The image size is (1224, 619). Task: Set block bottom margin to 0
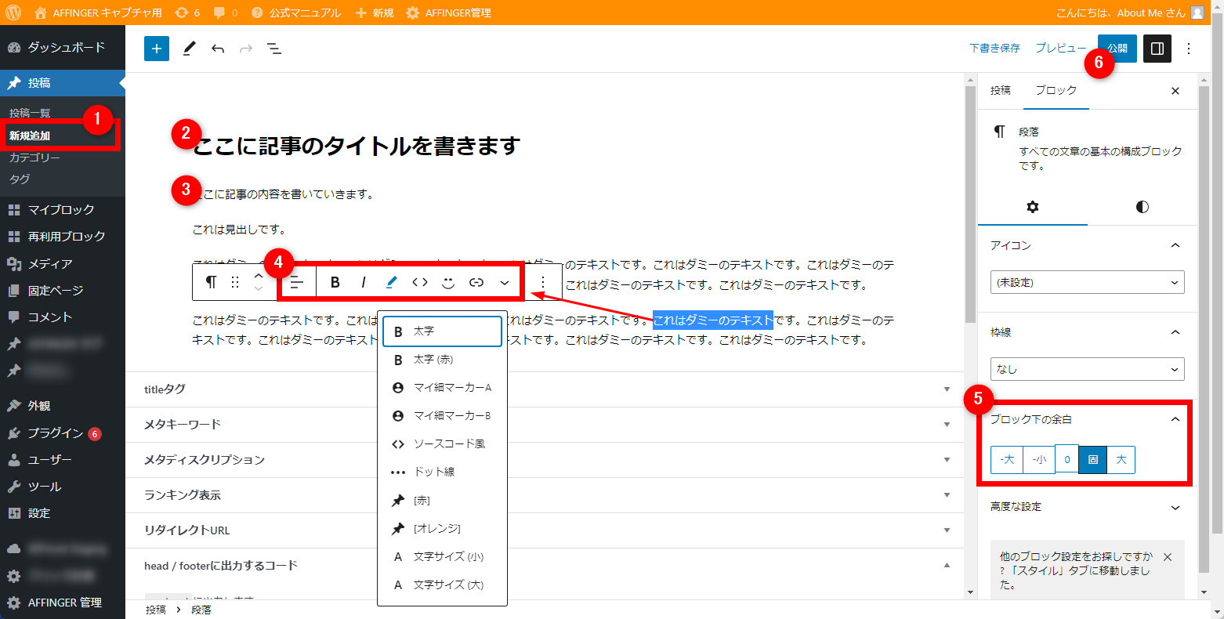point(1067,460)
